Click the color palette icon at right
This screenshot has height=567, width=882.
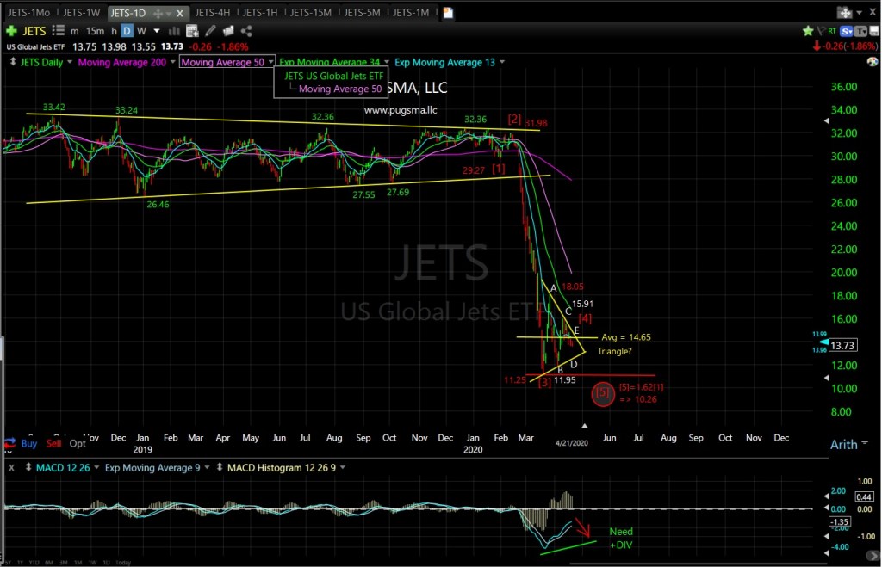873,62
